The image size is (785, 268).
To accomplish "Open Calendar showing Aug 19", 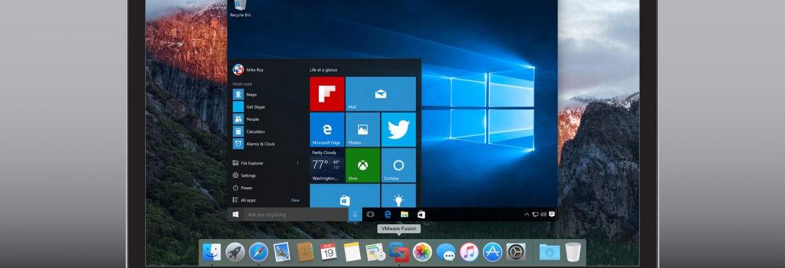I will tap(328, 252).
